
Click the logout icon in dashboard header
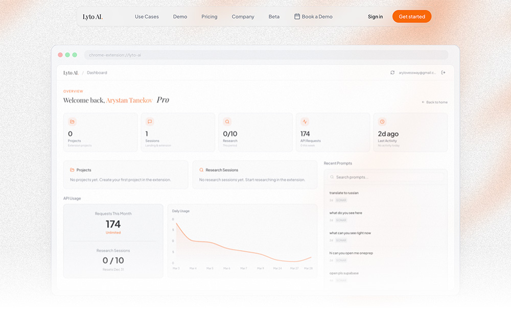point(443,72)
